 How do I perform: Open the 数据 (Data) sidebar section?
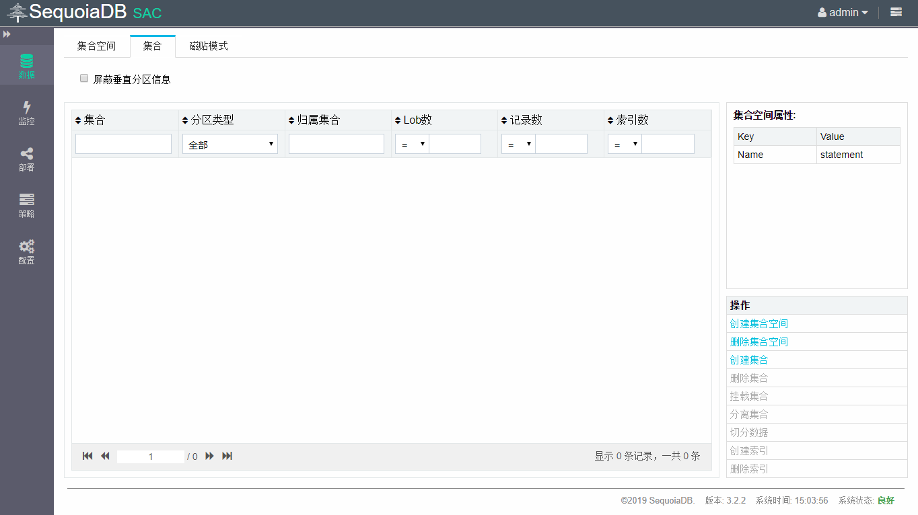tap(26, 65)
